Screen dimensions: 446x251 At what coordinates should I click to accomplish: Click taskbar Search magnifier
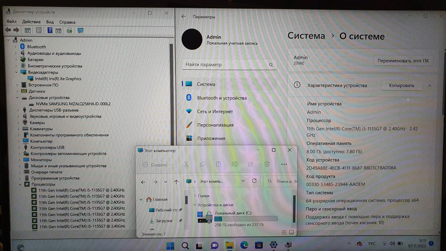coord(185,245)
